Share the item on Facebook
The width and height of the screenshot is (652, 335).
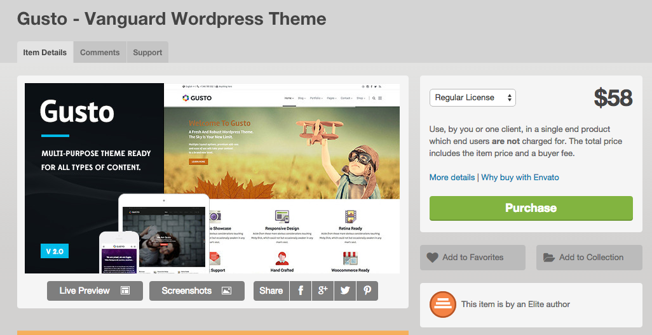coord(301,291)
